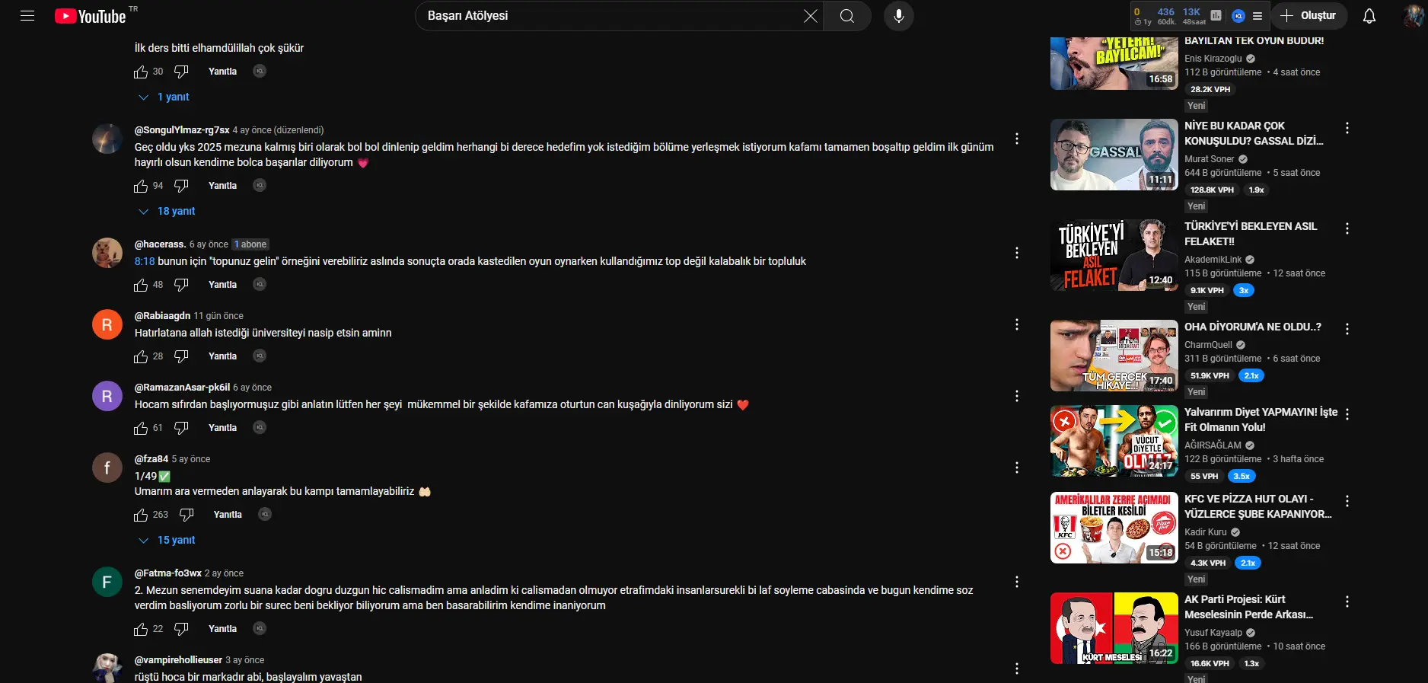
Task: Clear the search box with the X
Action: point(811,16)
